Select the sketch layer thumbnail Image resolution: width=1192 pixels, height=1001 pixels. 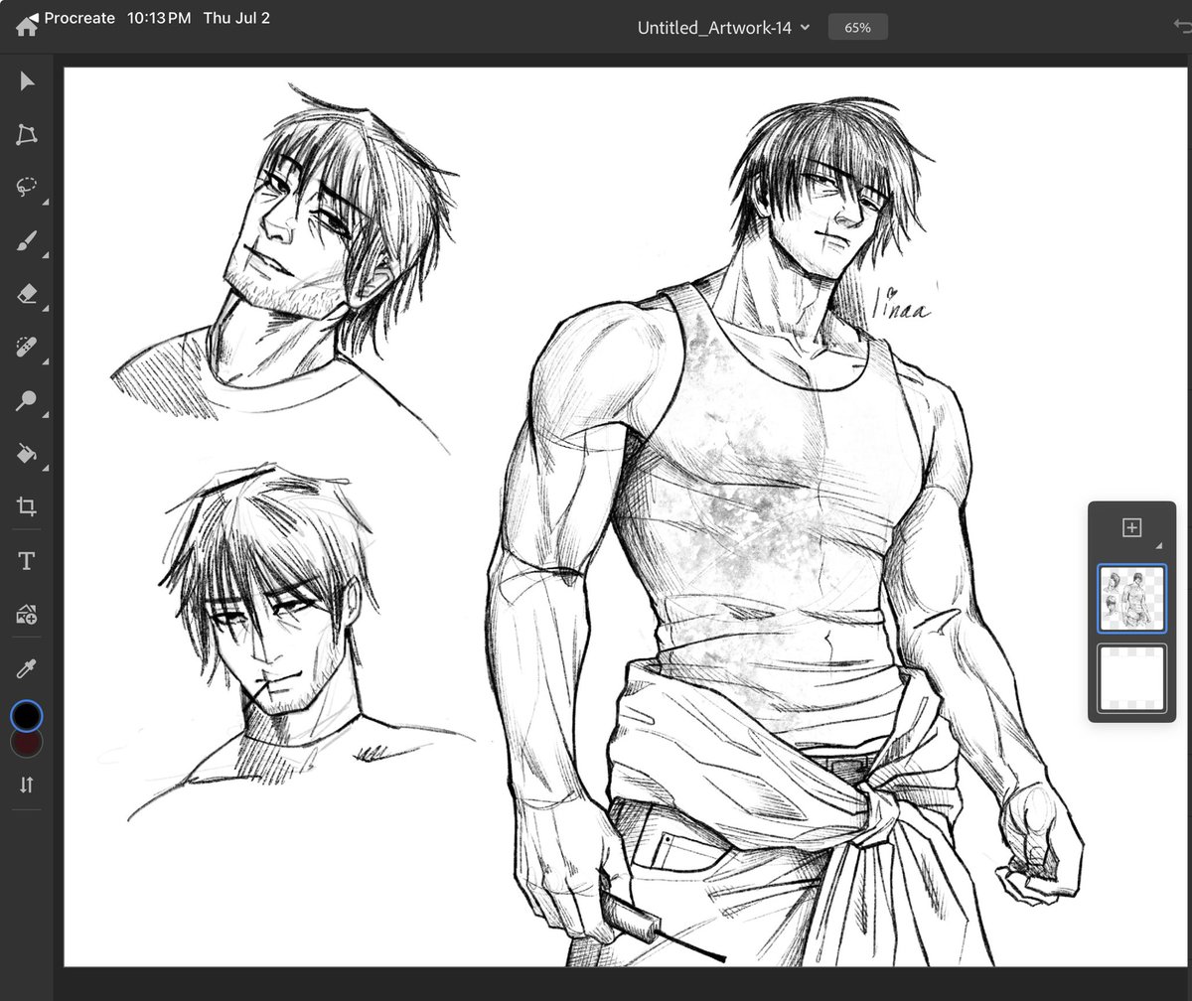[1132, 599]
